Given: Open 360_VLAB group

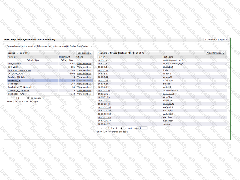Looking at the screenshot, I should coord(13,67).
